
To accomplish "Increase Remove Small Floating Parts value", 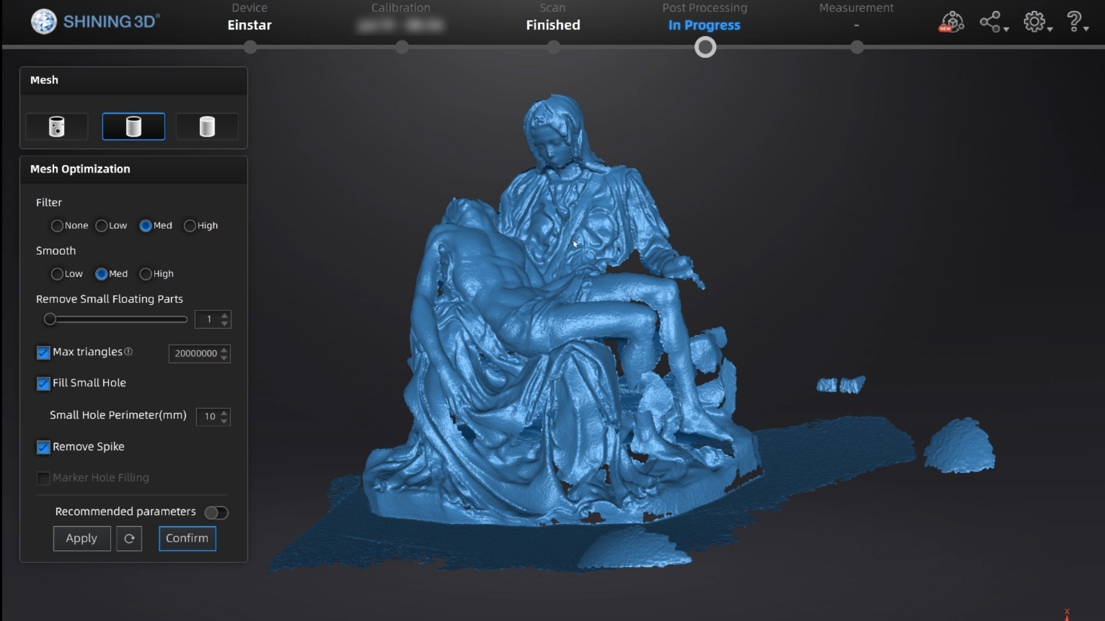I will click(225, 315).
